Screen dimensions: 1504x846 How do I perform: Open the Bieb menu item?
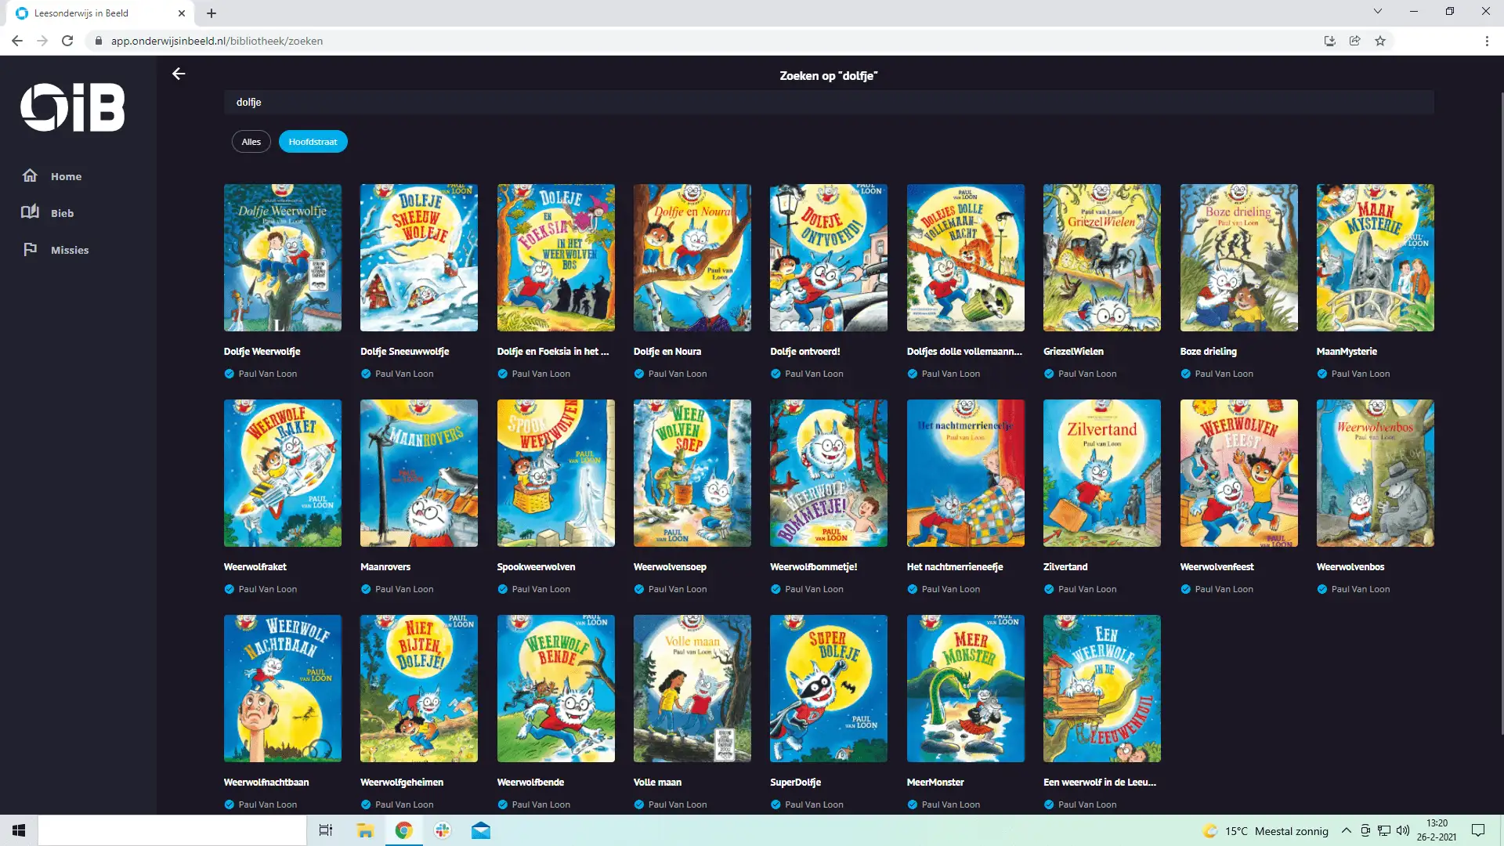[62, 213]
